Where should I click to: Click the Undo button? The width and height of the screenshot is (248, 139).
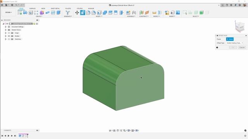16,5
